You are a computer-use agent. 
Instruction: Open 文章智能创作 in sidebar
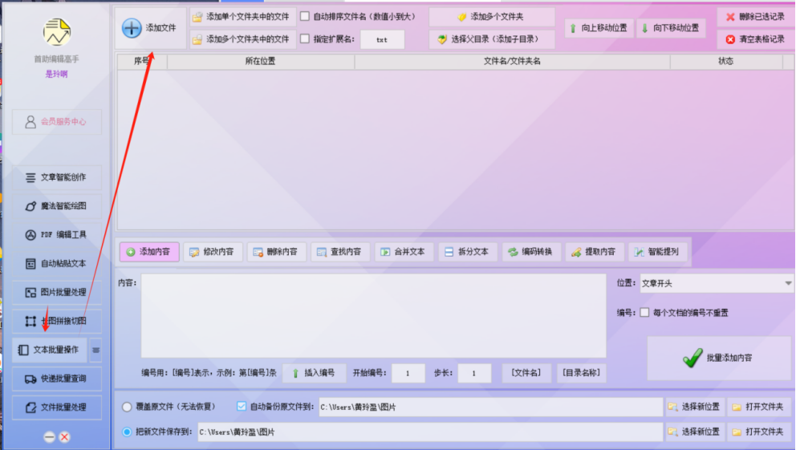pyautogui.click(x=57, y=177)
